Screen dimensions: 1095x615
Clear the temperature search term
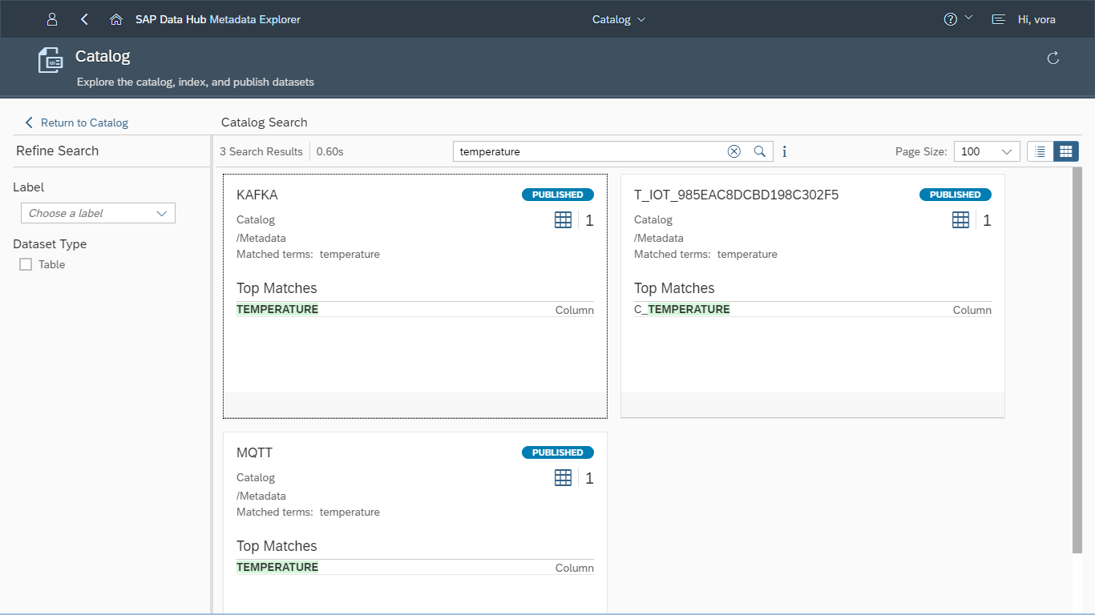pyautogui.click(x=733, y=151)
